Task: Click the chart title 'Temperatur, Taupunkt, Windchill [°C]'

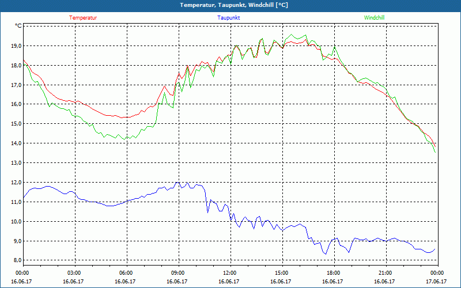Action: [234, 5]
